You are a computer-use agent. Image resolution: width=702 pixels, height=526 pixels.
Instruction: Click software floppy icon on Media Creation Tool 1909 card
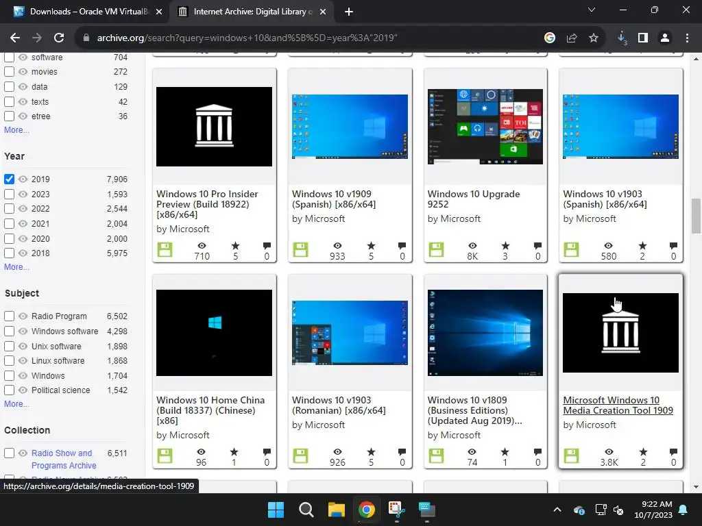pyautogui.click(x=571, y=455)
